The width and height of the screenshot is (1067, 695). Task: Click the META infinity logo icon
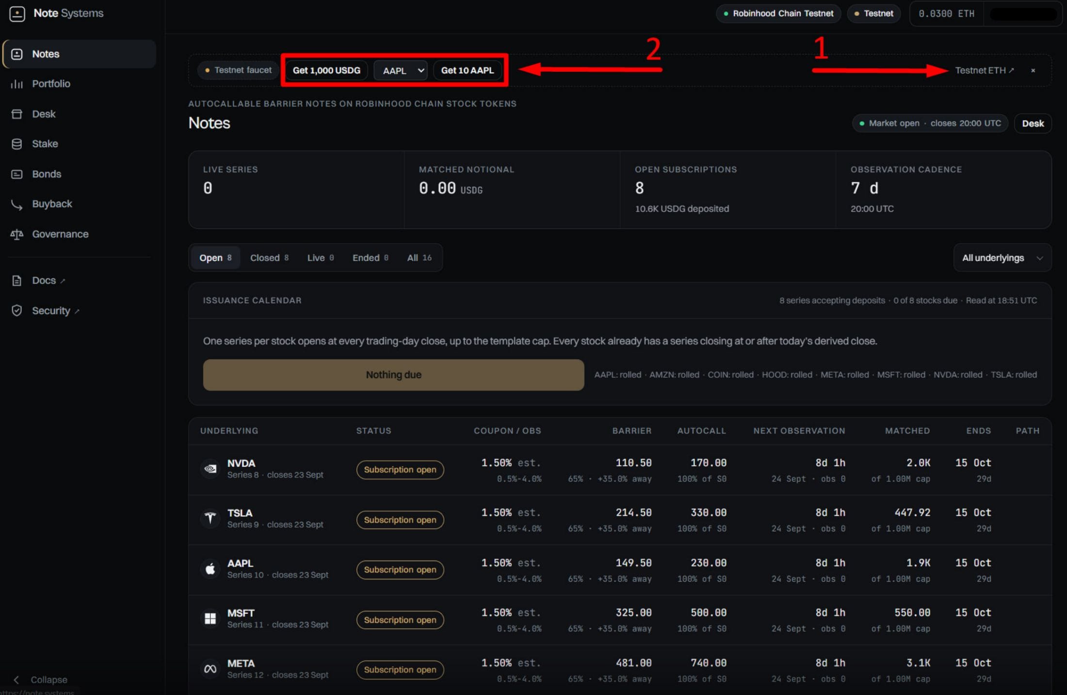210,669
